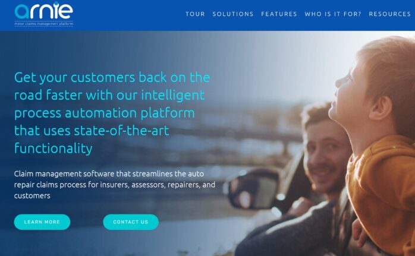
Task: Open the SOLUTIONS navigation item
Action: pyautogui.click(x=233, y=14)
